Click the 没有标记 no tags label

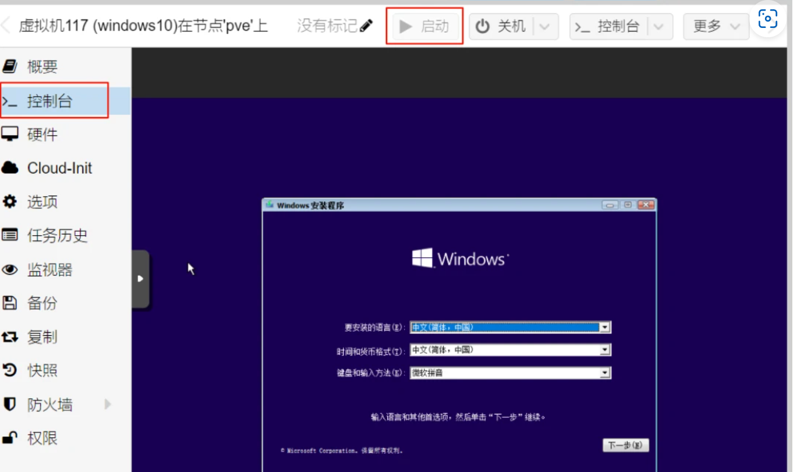tap(327, 26)
